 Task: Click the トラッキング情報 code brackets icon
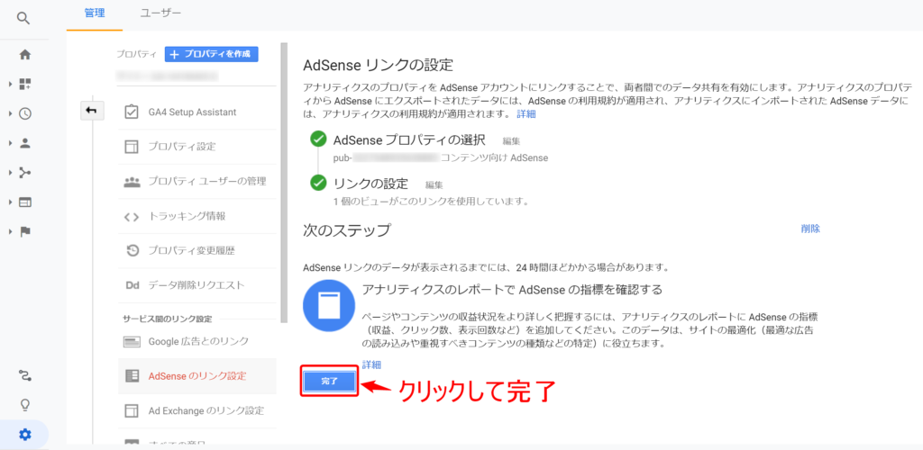[132, 217]
